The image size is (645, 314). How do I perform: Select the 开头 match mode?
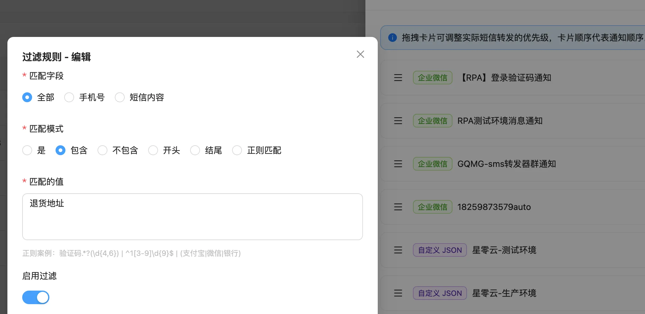[153, 150]
